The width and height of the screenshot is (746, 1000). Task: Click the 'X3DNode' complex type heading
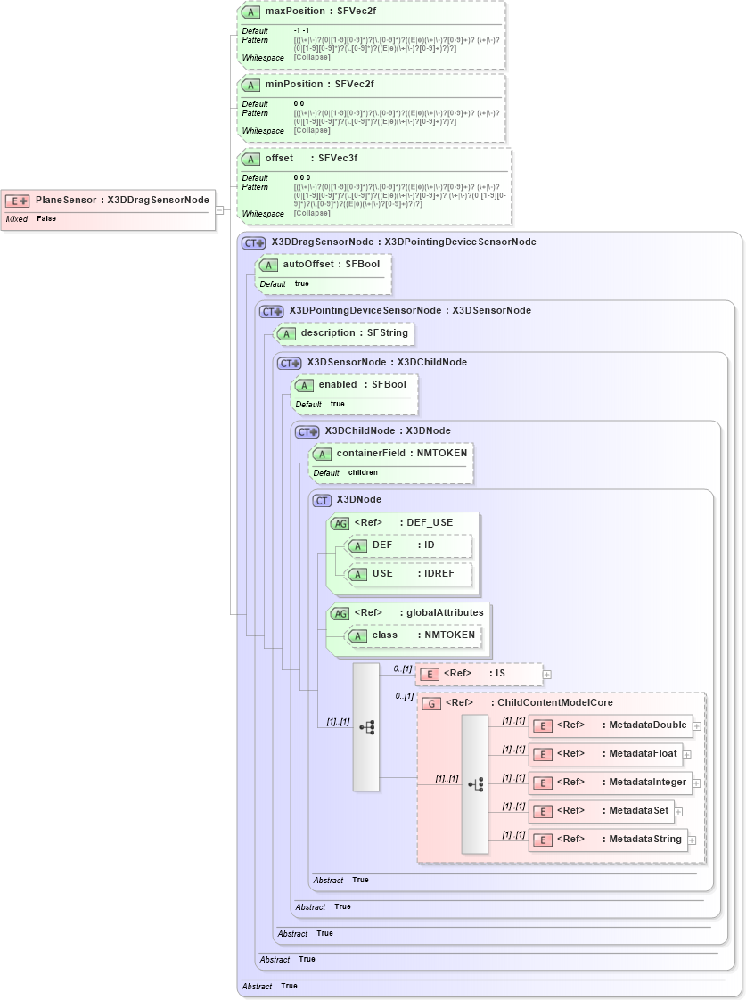coord(359,499)
